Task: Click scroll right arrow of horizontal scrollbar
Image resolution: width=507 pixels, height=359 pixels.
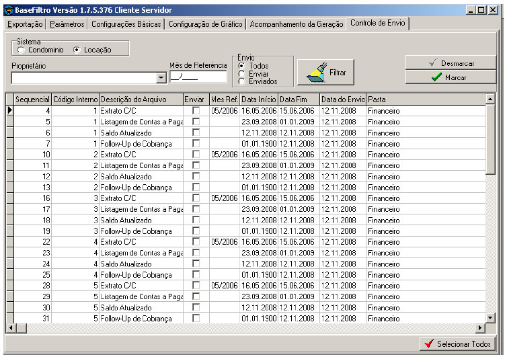Action: tap(480, 327)
